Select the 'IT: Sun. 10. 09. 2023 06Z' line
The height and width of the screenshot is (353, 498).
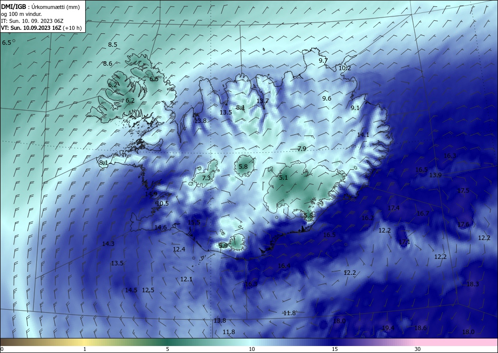click(x=32, y=21)
